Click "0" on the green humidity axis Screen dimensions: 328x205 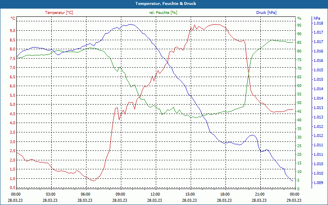coord(298,189)
